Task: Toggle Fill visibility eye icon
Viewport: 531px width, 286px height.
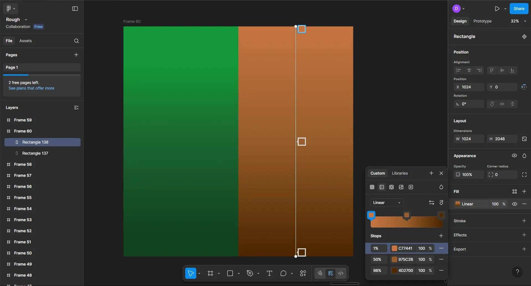Action: [514, 204]
